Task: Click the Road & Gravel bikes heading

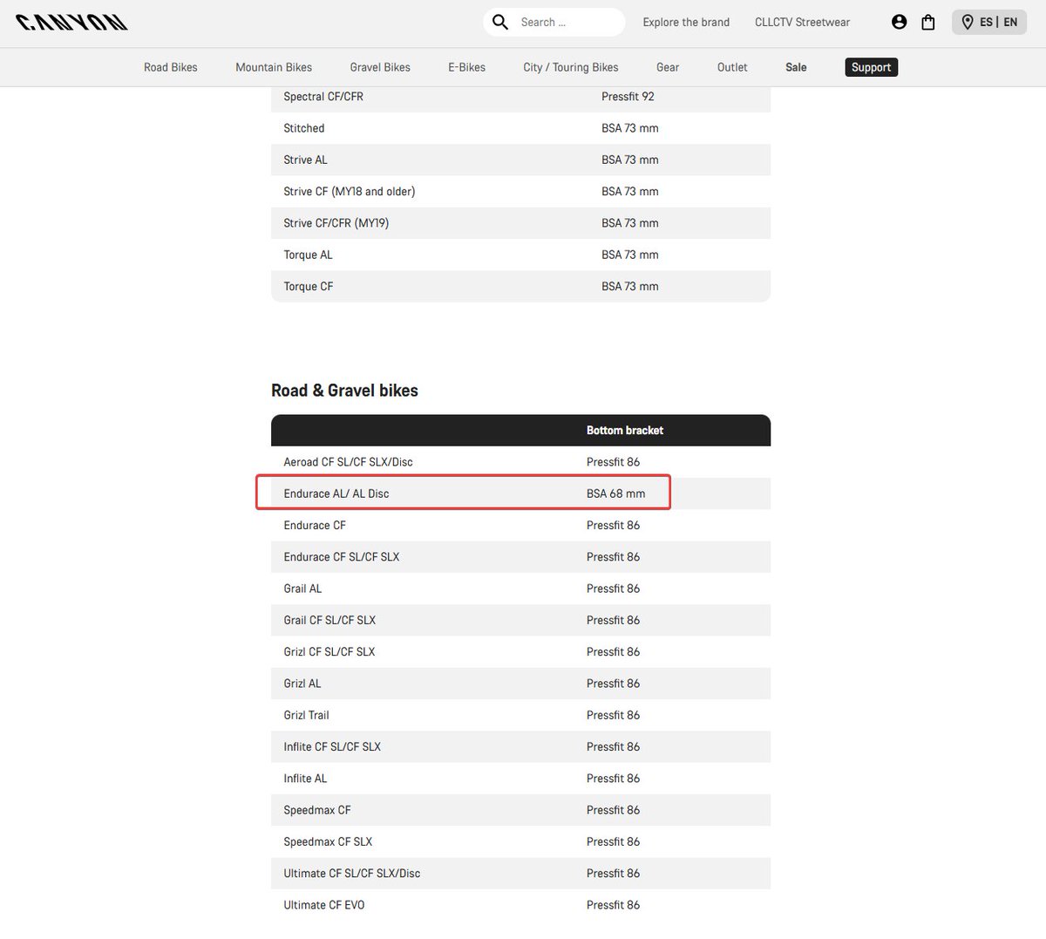Action: click(x=344, y=391)
